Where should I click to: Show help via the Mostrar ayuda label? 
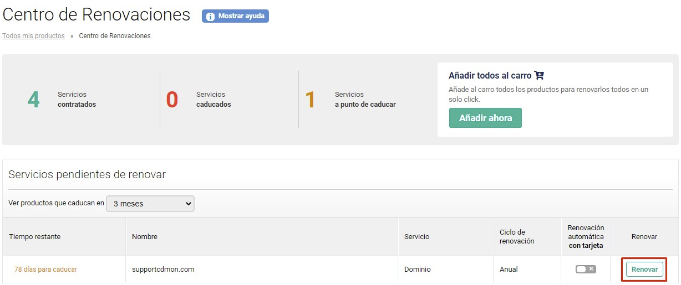pos(241,17)
